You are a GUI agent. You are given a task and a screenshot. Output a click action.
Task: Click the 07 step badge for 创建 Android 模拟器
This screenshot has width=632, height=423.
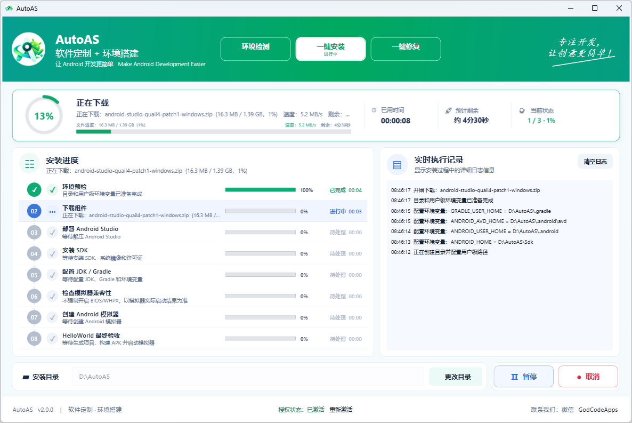coord(34,318)
